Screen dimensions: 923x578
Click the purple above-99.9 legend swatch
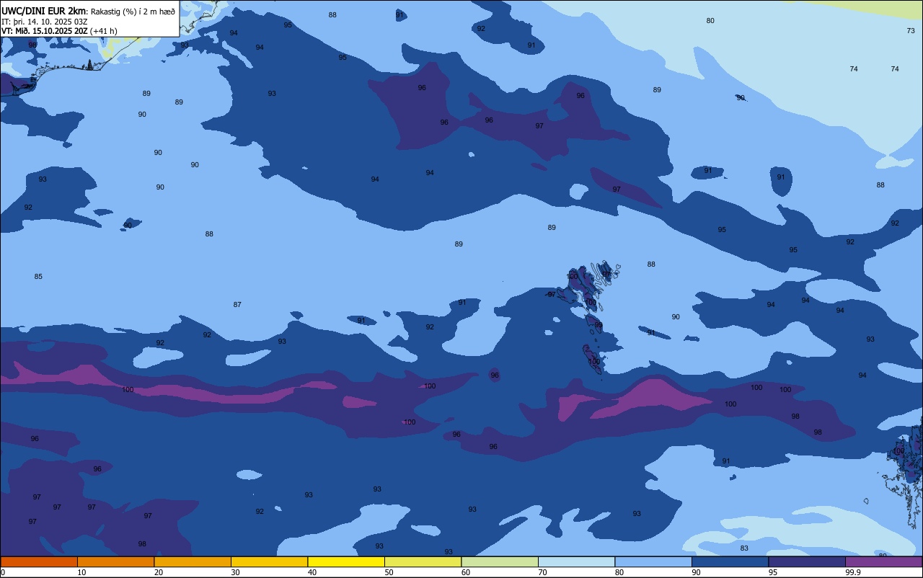coord(883,561)
